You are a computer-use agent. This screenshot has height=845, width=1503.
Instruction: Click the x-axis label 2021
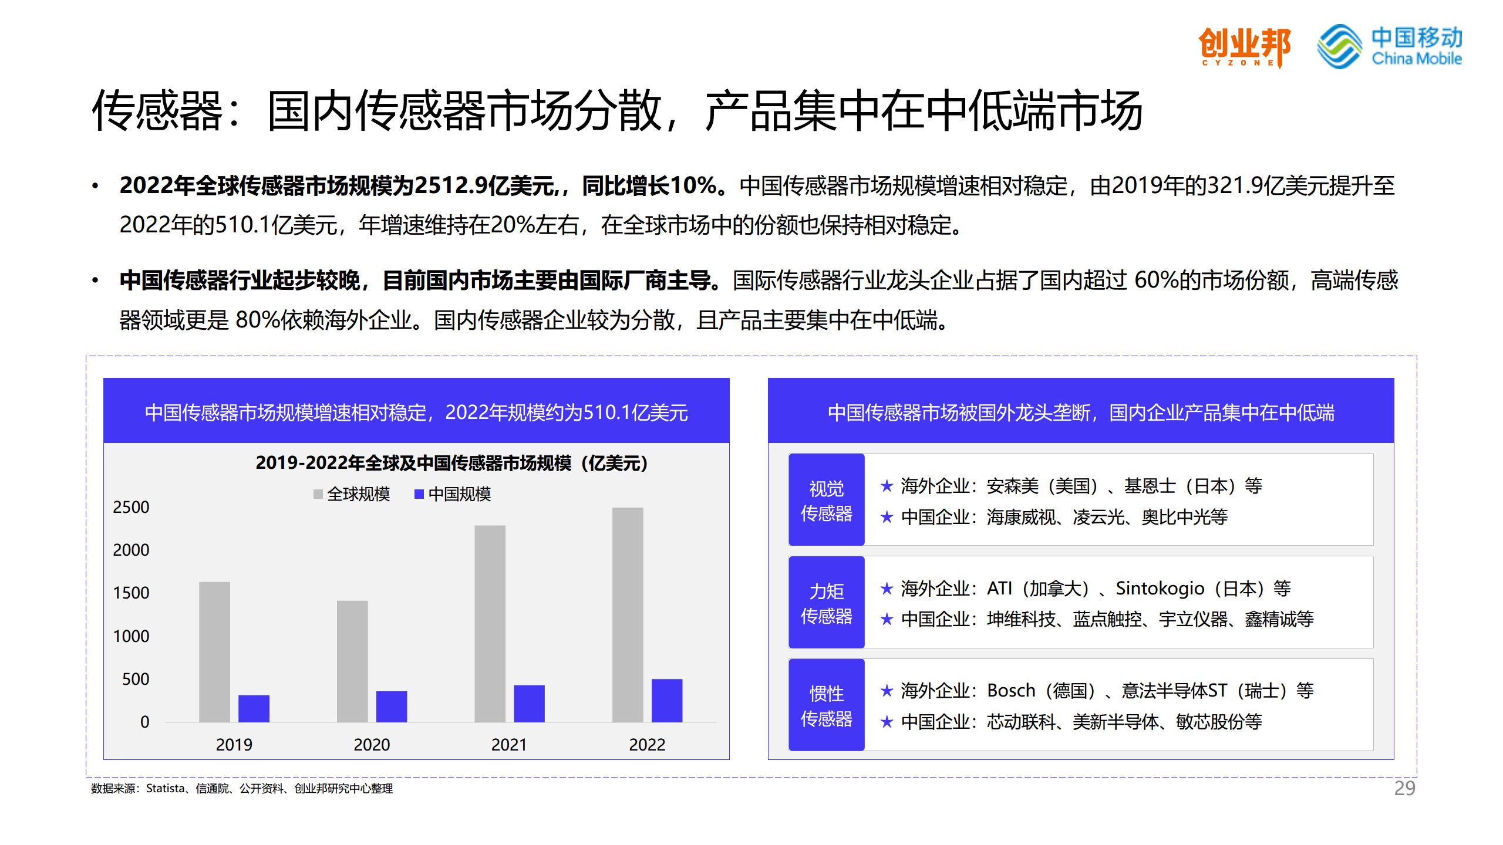tap(509, 745)
